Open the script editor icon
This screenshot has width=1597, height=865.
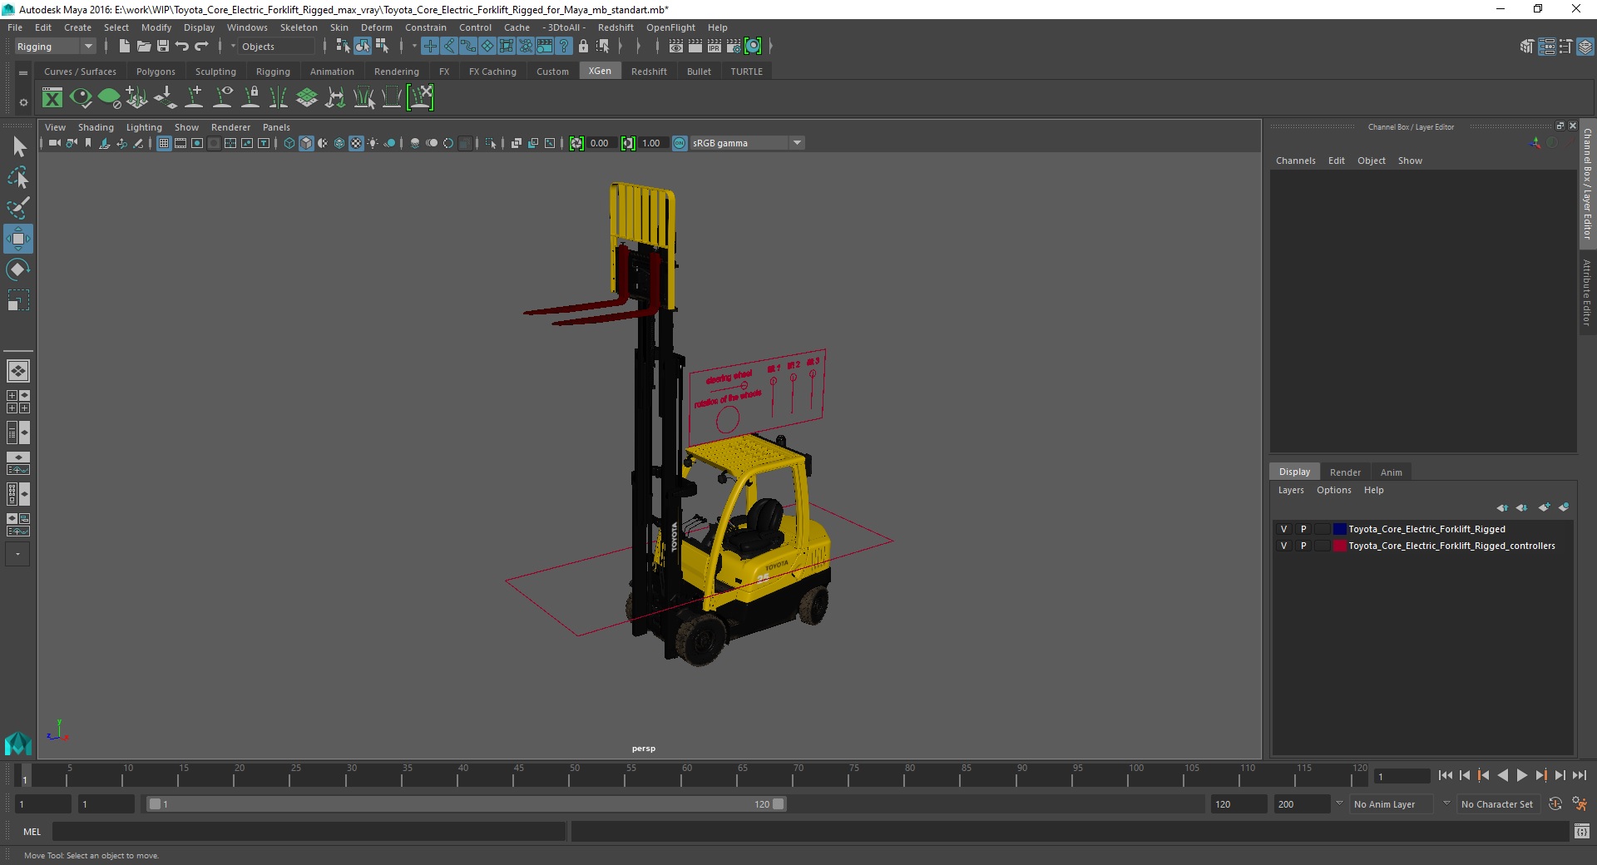pyautogui.click(x=1582, y=832)
